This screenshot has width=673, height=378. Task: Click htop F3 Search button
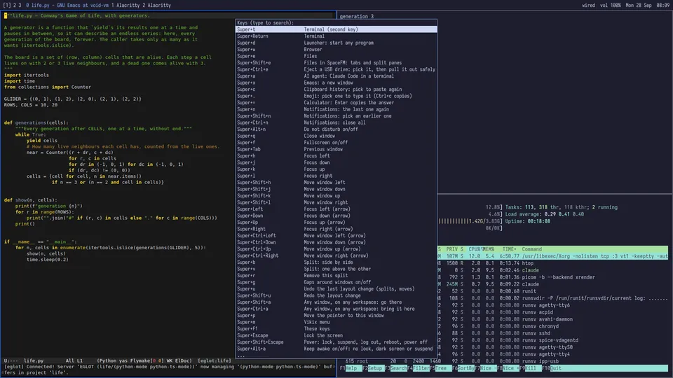[x=397, y=368]
